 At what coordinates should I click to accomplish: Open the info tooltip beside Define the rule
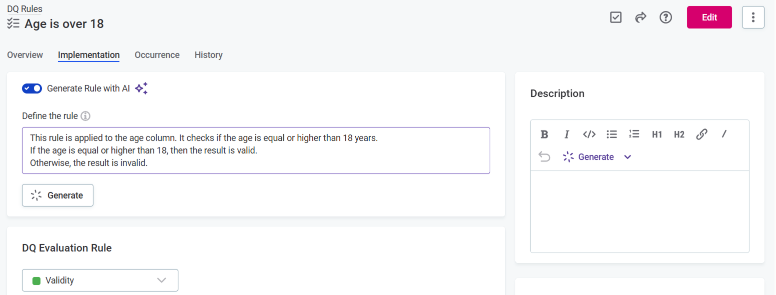(x=85, y=116)
